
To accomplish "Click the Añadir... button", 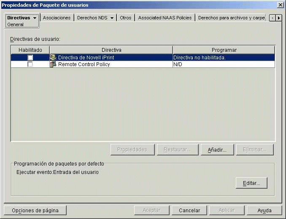I will (217, 150).
